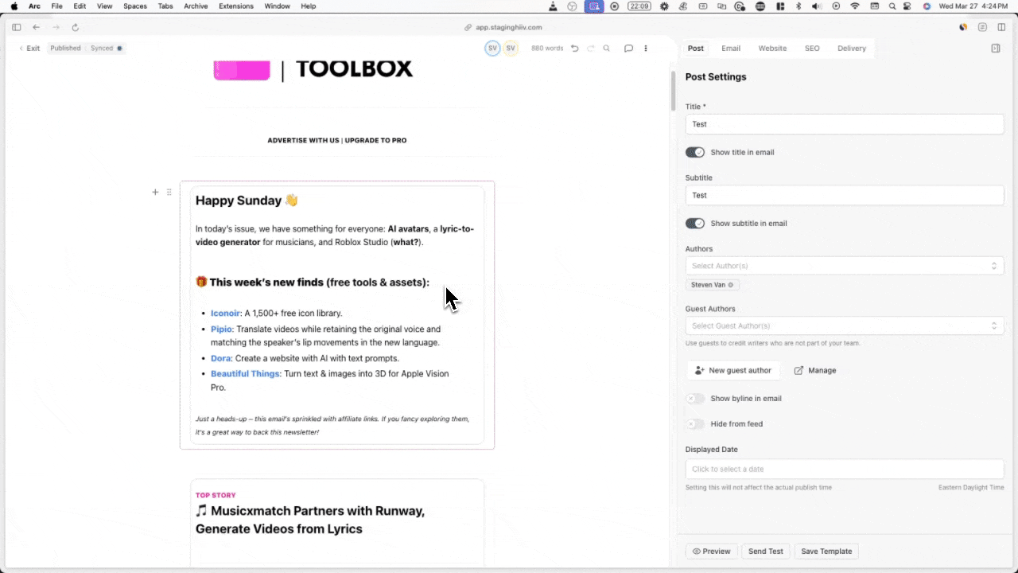Open the Delivery settings tab
The height and width of the screenshot is (573, 1018).
click(x=851, y=49)
